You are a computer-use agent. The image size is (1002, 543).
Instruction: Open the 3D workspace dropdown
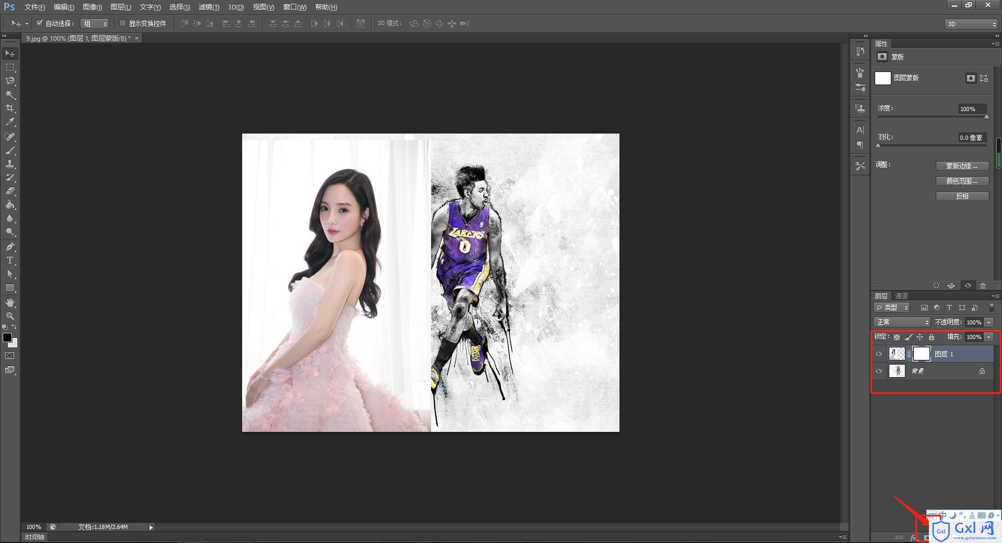(x=971, y=24)
